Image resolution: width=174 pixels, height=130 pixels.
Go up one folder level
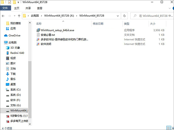click(x=19, y=16)
